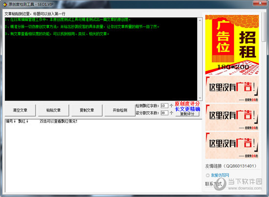
Task: Click the 粘贴文章 button
Action: [53, 110]
